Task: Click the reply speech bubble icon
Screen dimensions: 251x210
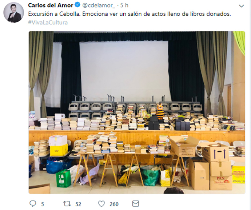Action: 33,204
